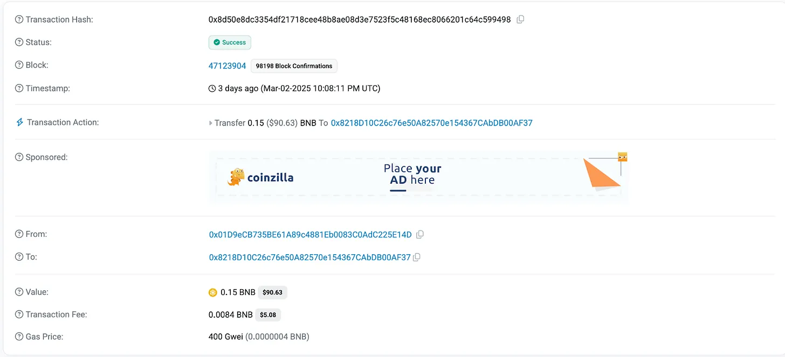Click the $5.08 transaction fee badge
Screen dimensions: 785x357
[268, 315]
